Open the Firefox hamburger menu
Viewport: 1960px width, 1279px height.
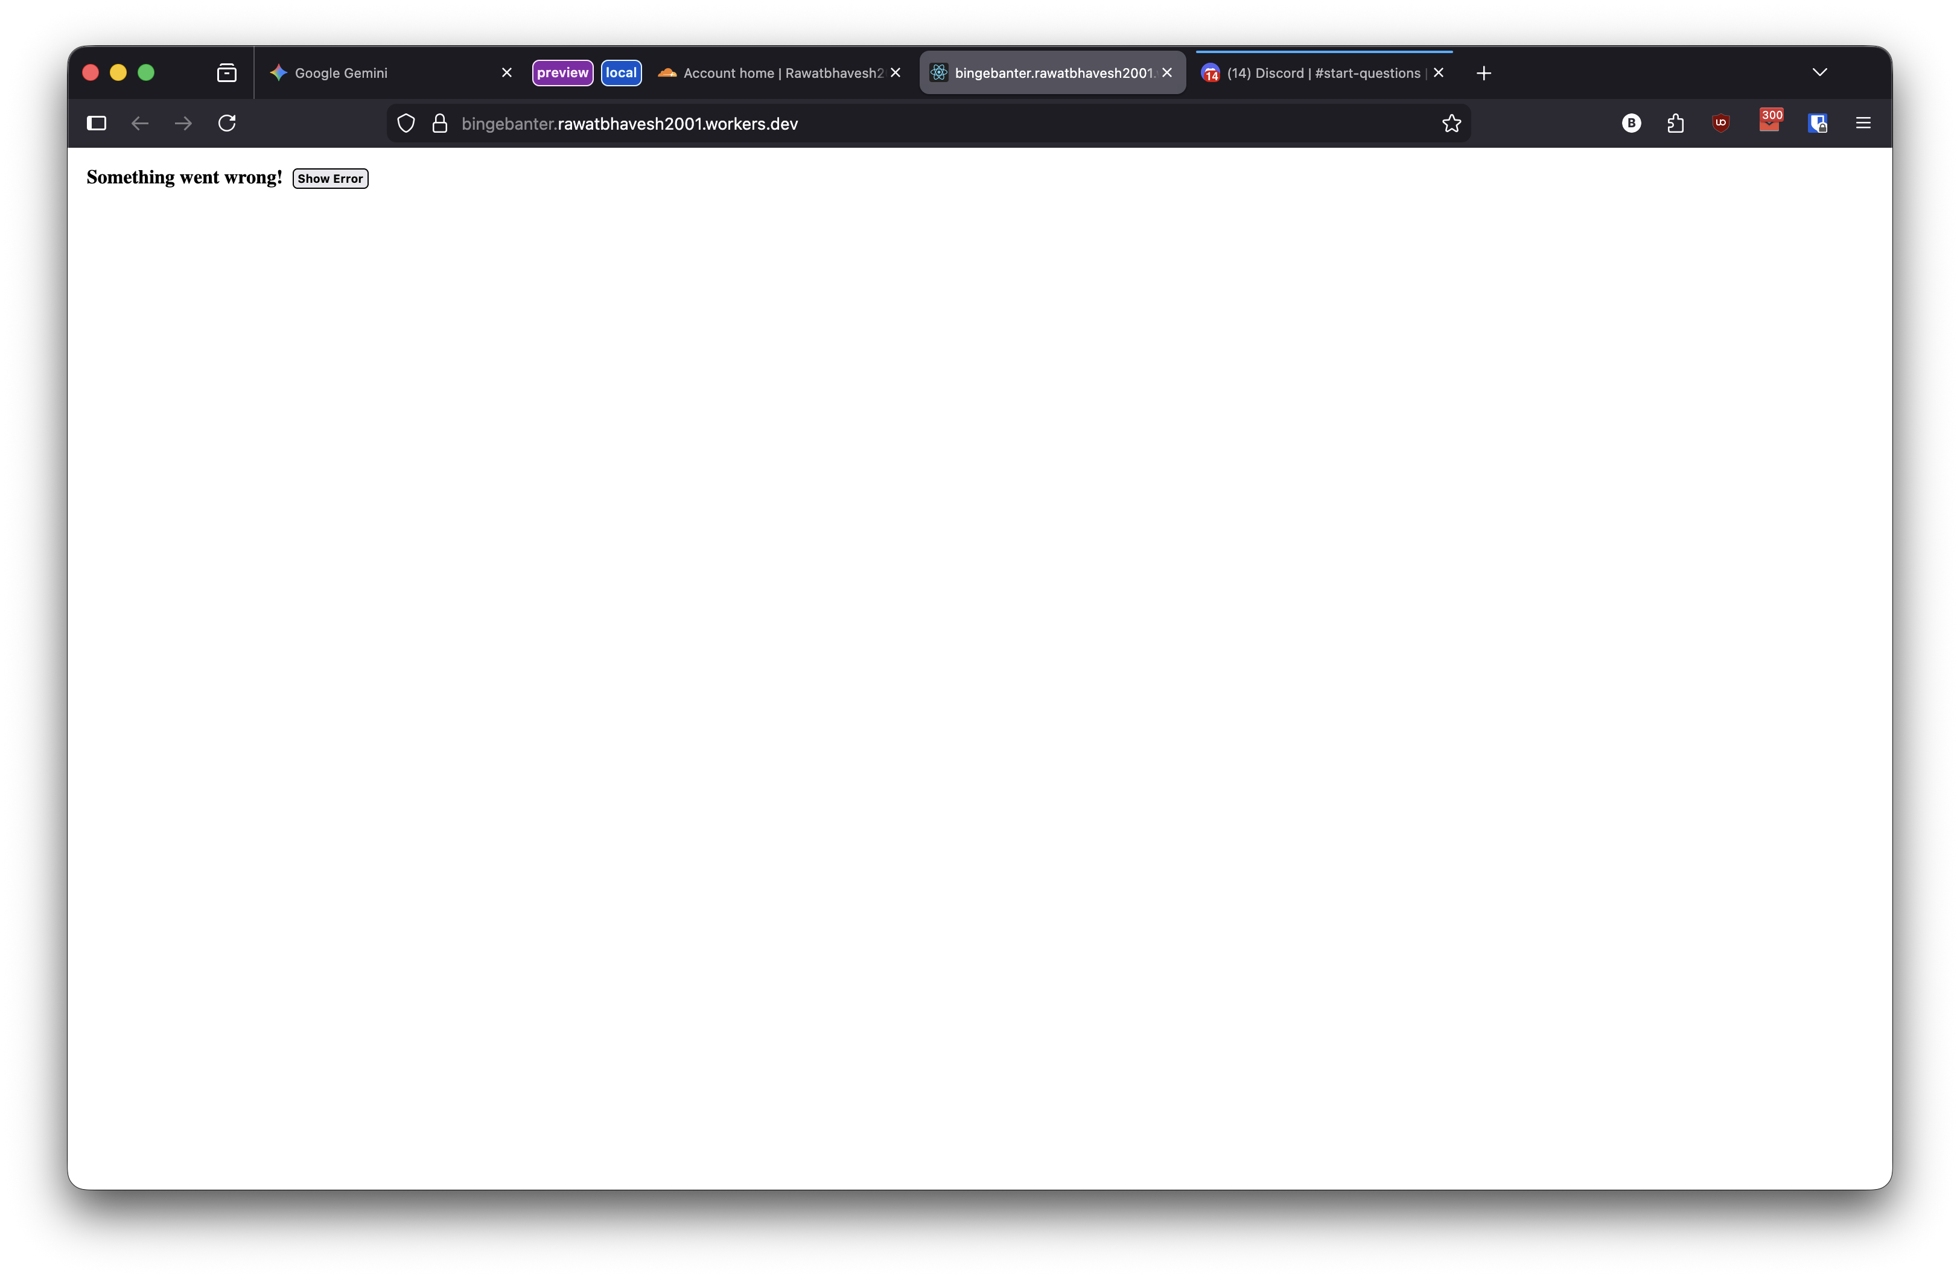[1863, 124]
